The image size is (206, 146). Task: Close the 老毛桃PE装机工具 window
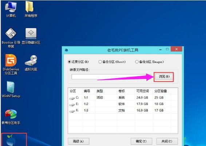tap(177, 49)
